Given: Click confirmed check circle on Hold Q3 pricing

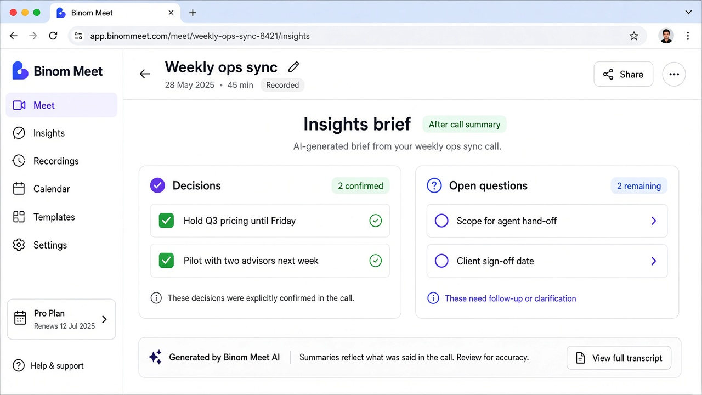Looking at the screenshot, I should 375,221.
